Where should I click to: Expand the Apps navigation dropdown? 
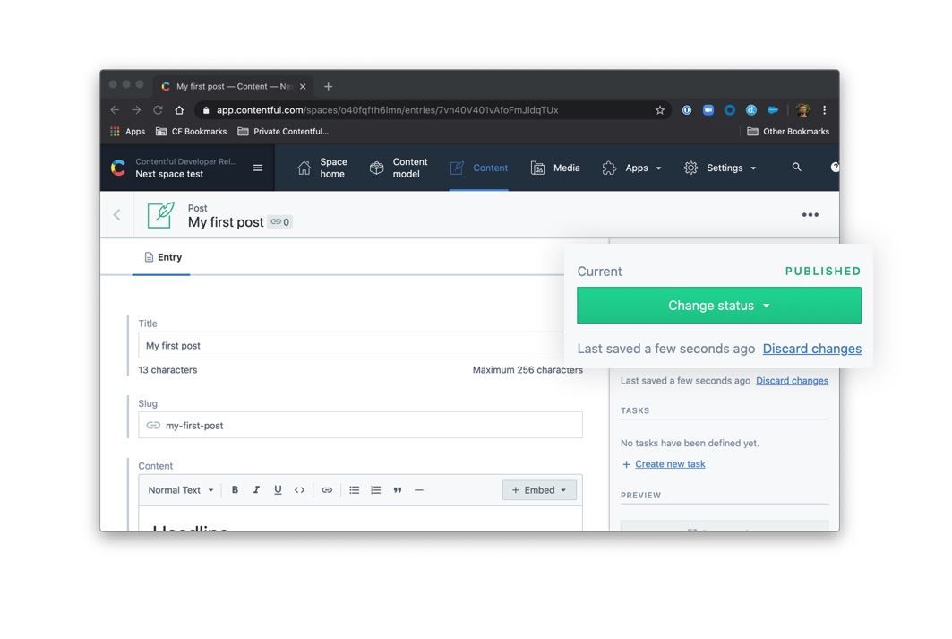point(631,168)
